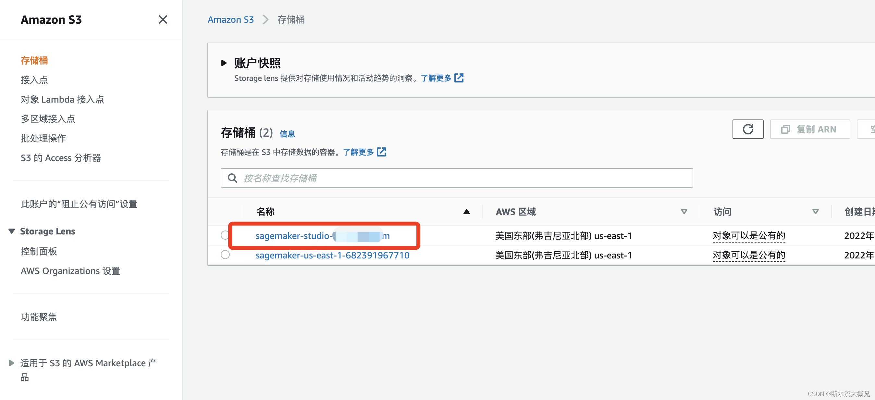Open Buckets in the sidebar
875x400 pixels.
coord(34,60)
